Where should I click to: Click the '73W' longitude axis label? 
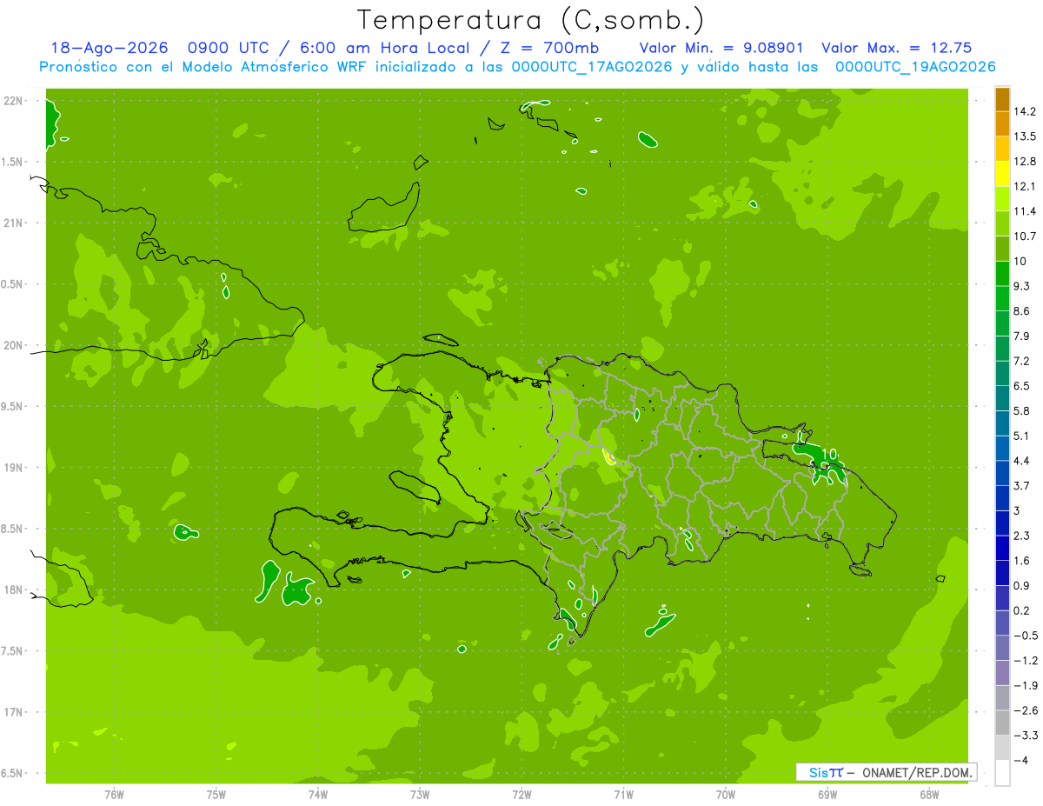pos(420,795)
